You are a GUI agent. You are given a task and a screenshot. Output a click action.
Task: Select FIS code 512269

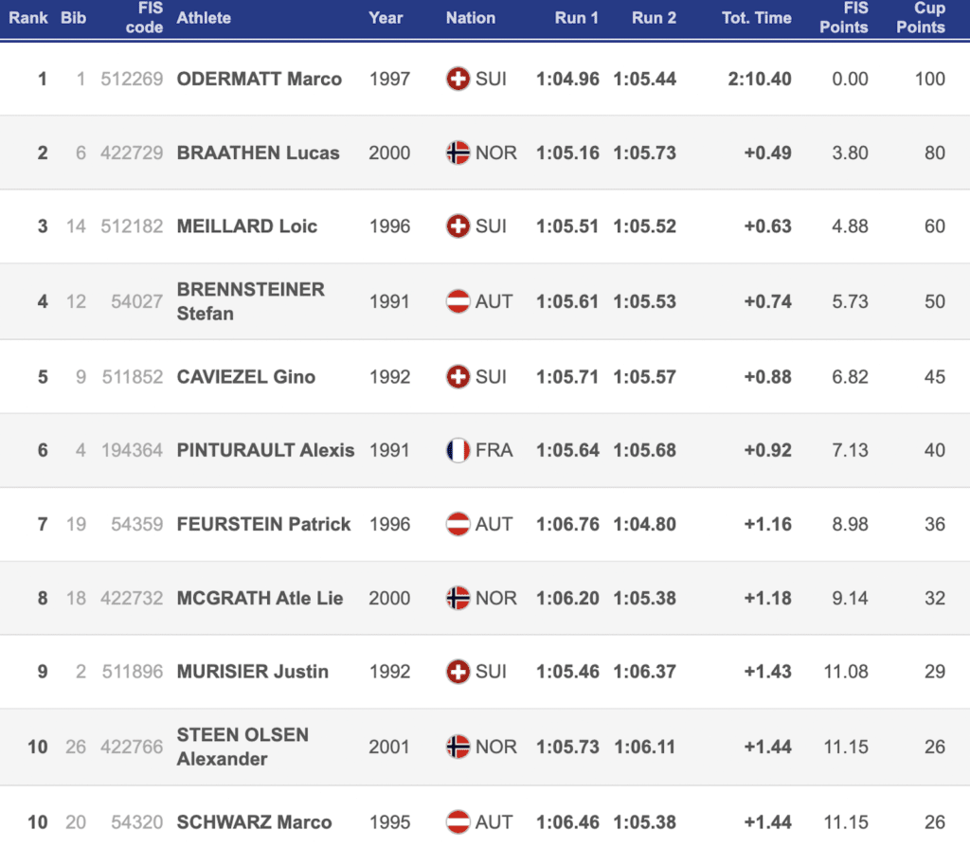point(132,79)
